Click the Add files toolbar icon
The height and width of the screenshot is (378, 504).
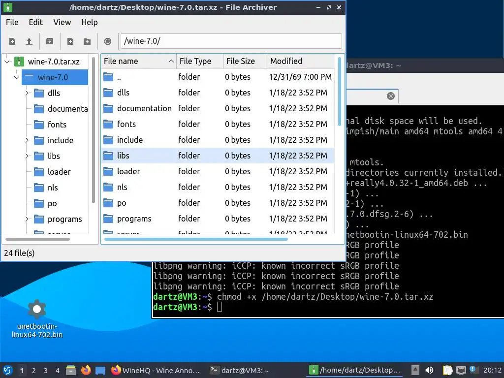pos(70,41)
